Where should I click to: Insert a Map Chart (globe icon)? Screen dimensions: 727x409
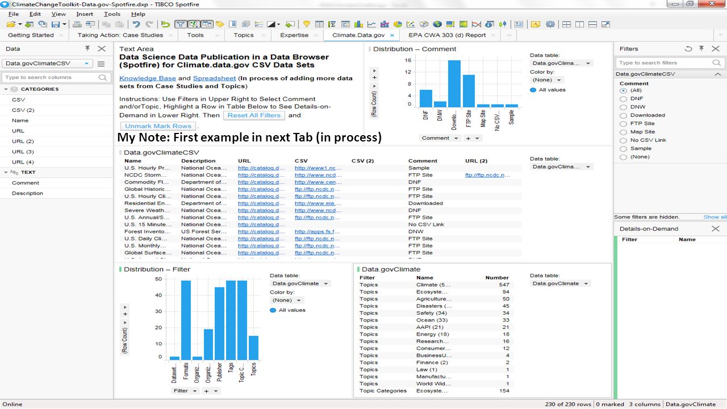coord(437,24)
